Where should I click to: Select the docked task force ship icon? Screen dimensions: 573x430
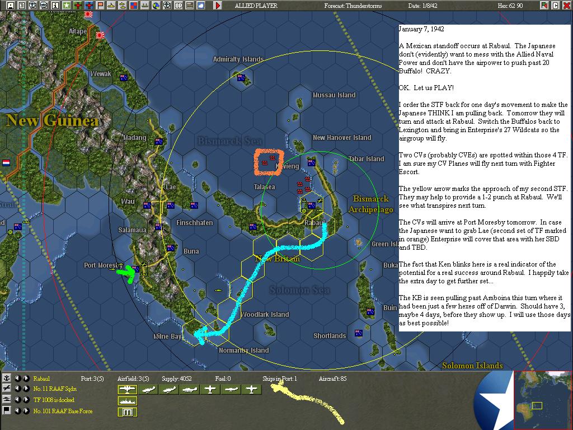(x=127, y=401)
